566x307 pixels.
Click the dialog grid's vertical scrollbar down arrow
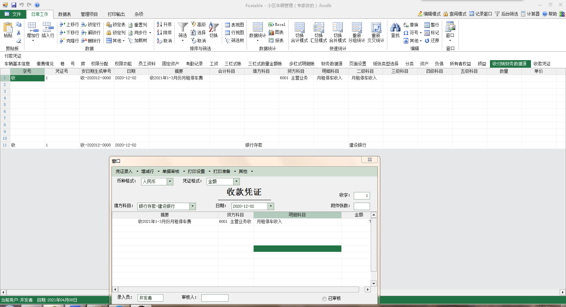coord(374,283)
